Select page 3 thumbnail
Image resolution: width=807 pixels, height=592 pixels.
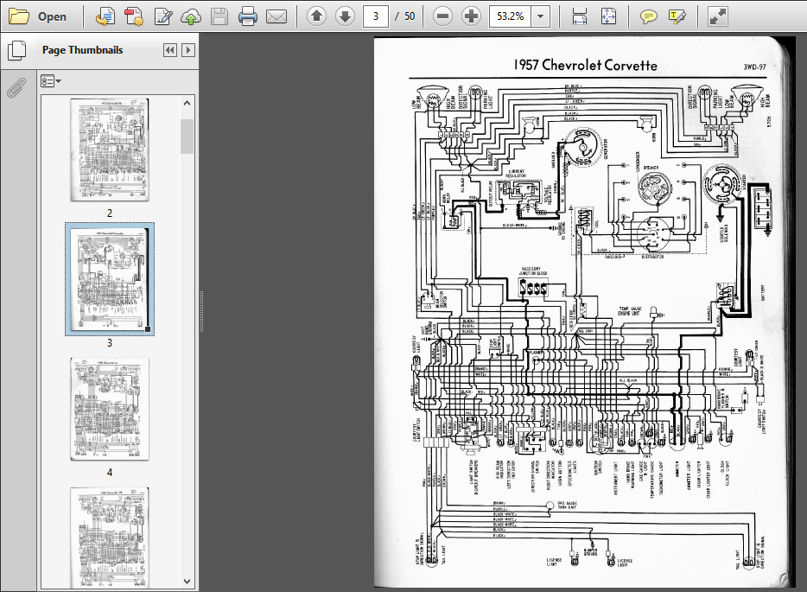[110, 279]
